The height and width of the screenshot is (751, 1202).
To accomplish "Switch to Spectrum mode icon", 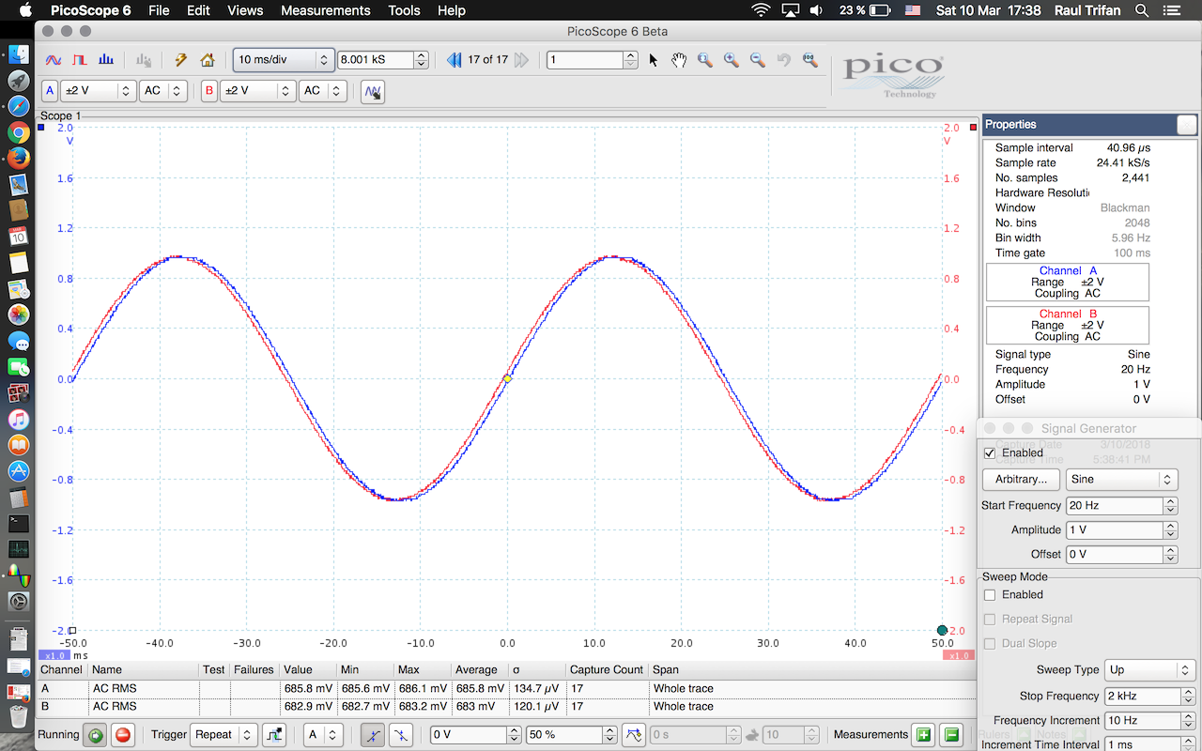I will tap(106, 59).
